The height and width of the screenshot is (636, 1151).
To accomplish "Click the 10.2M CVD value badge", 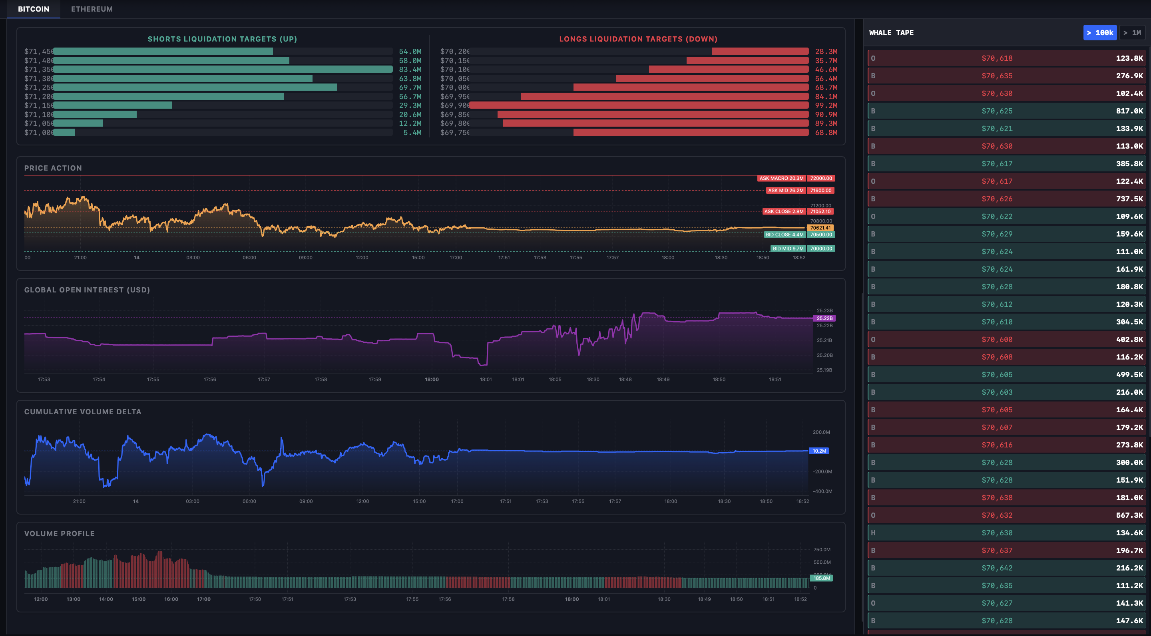I will pyautogui.click(x=819, y=451).
